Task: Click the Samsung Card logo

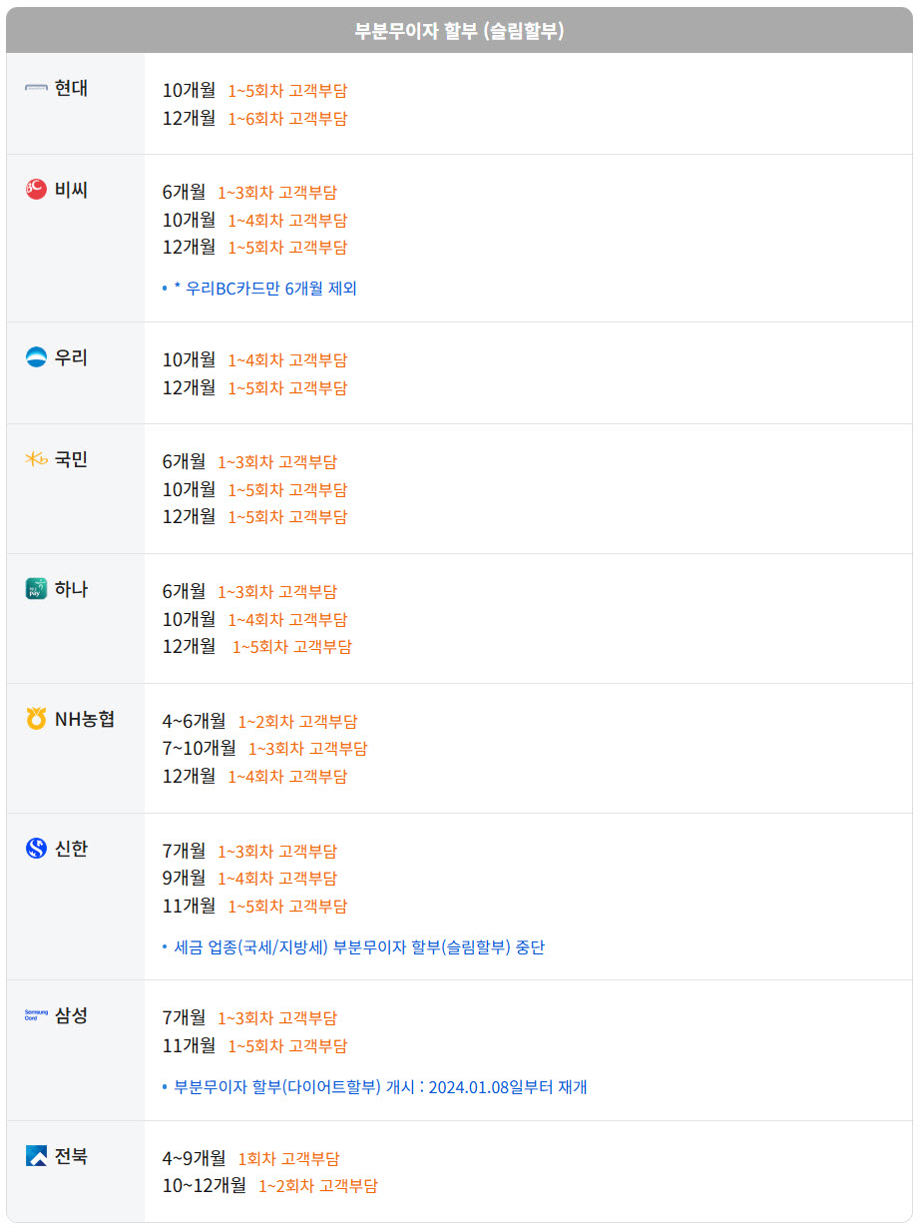Action: tap(36, 1015)
